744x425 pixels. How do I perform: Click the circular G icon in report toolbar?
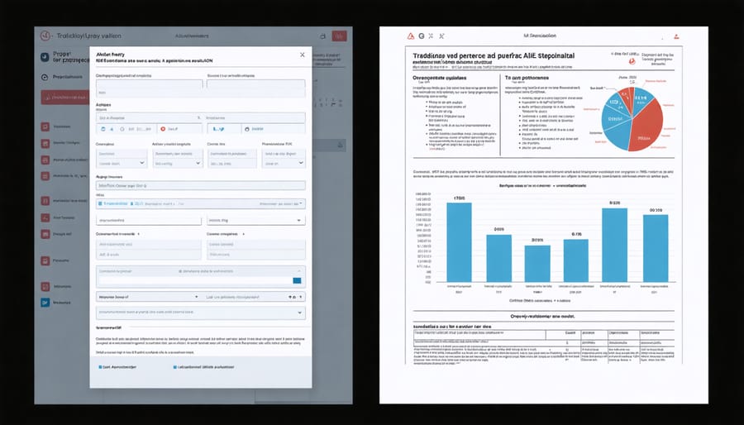pyautogui.click(x=422, y=37)
